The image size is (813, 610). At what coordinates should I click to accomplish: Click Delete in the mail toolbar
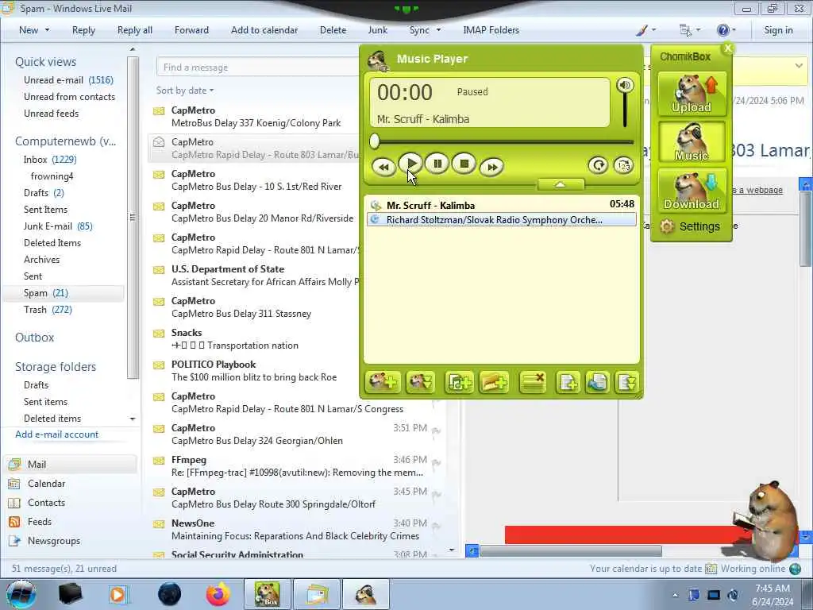[333, 30]
